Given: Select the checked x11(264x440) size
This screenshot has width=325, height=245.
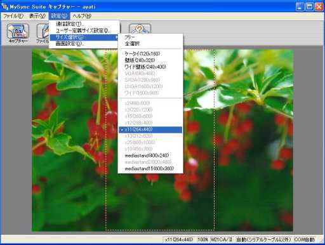Looking at the screenshot, I should pos(150,129).
